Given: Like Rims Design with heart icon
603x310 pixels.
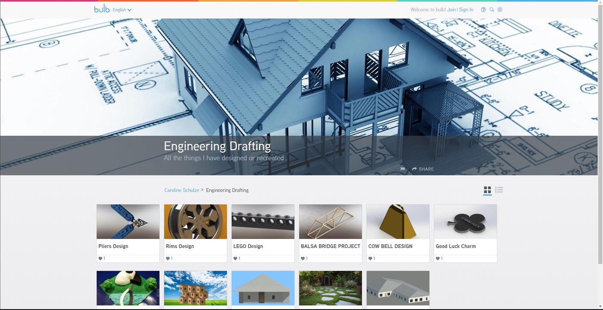Looking at the screenshot, I should click(x=168, y=259).
